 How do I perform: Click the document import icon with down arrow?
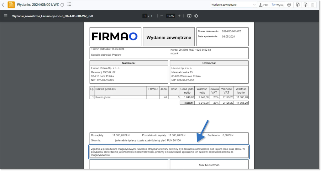pos(297,5)
